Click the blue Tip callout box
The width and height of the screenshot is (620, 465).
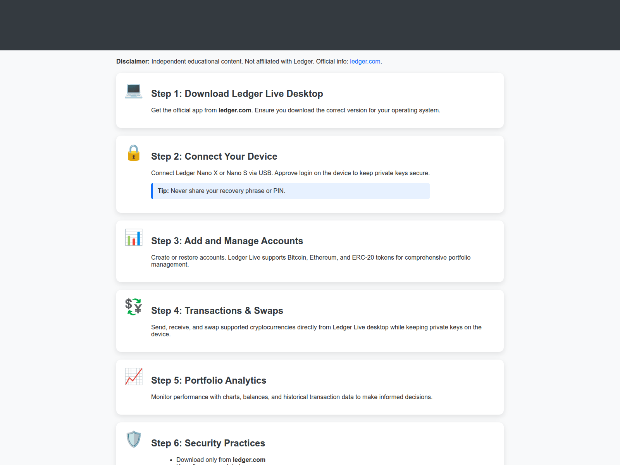tap(290, 191)
